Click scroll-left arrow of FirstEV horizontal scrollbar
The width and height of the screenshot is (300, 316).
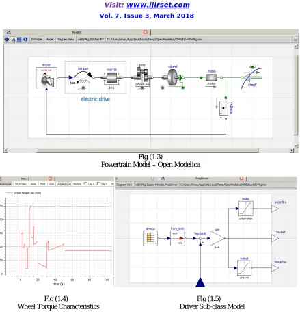[6, 150]
